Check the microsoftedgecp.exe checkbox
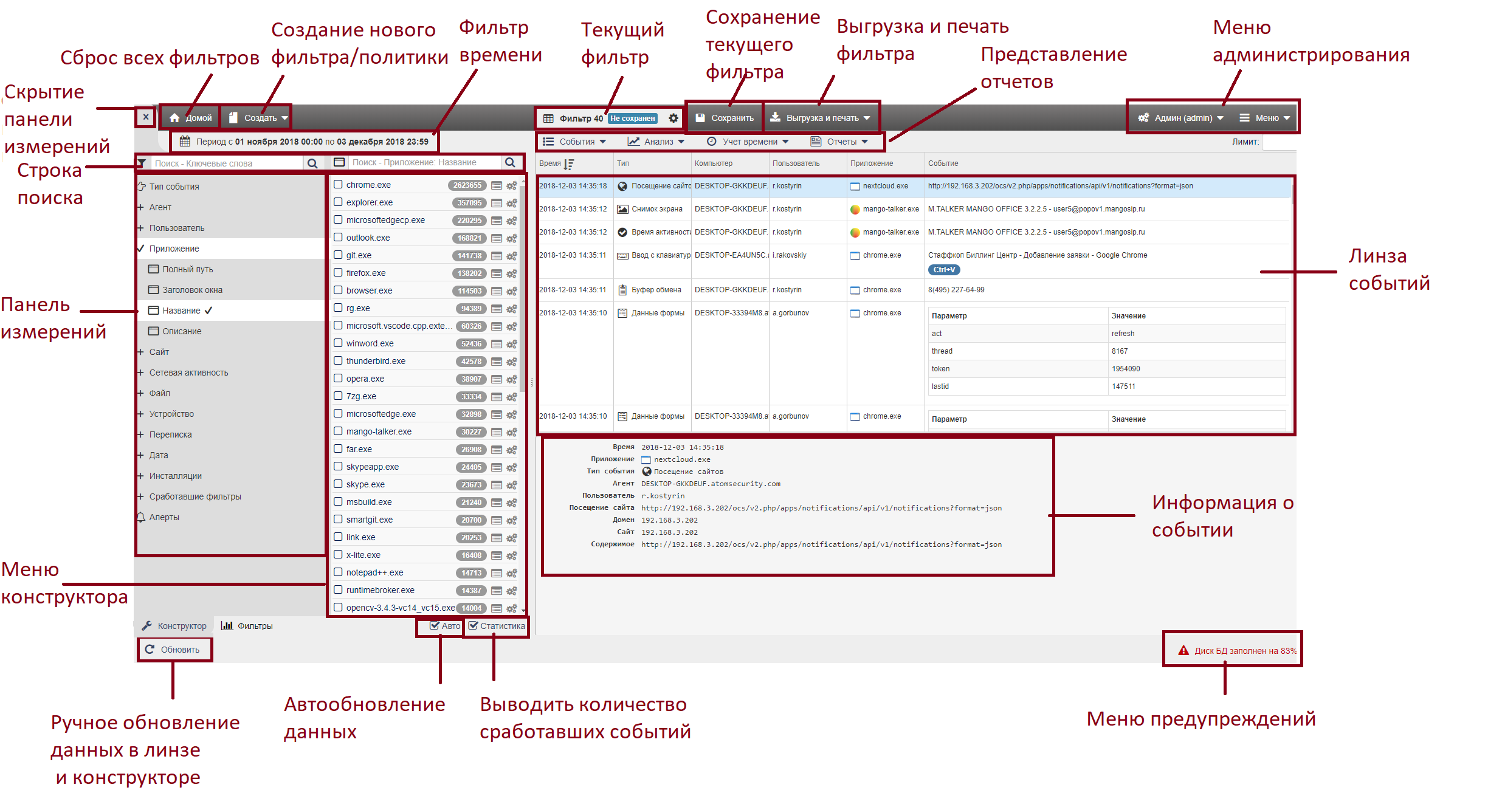This screenshot has height=807, width=1488. tap(338, 220)
